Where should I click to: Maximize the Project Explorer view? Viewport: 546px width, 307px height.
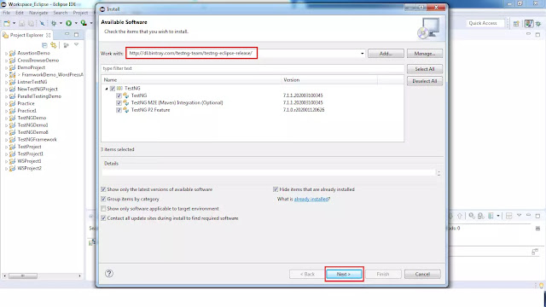76,34
